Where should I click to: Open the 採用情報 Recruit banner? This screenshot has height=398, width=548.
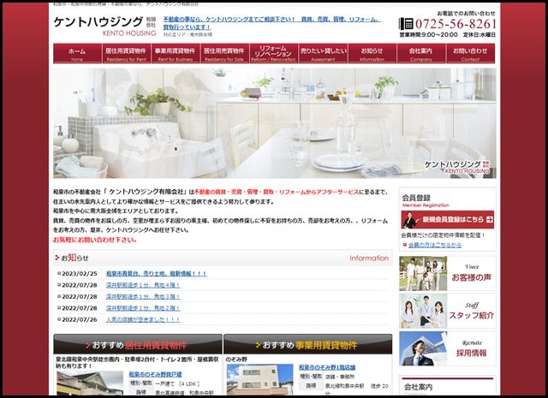[447, 348]
